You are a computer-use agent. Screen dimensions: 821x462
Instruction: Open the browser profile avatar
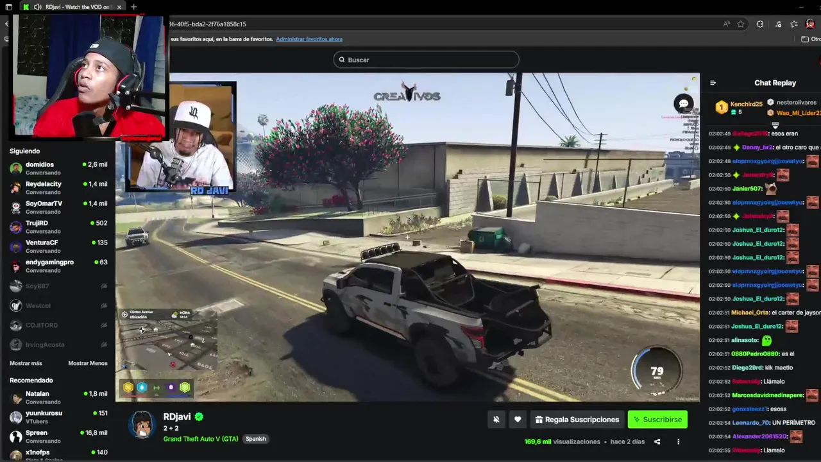pyautogui.click(x=810, y=24)
